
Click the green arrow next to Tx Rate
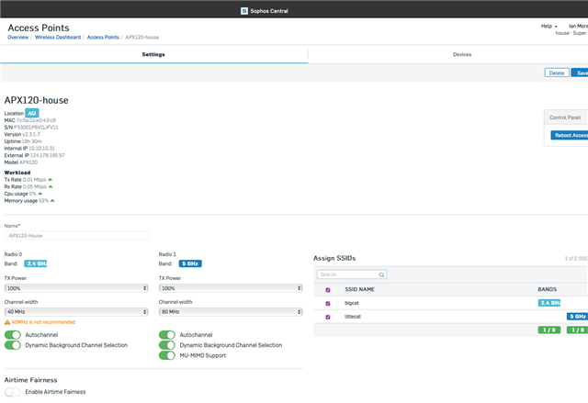click(x=51, y=180)
